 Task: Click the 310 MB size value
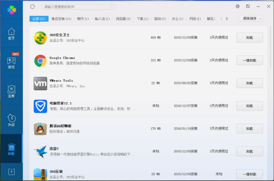pos(156,60)
